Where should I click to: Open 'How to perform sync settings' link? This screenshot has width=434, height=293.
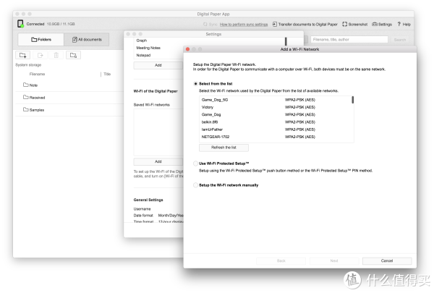(x=244, y=24)
